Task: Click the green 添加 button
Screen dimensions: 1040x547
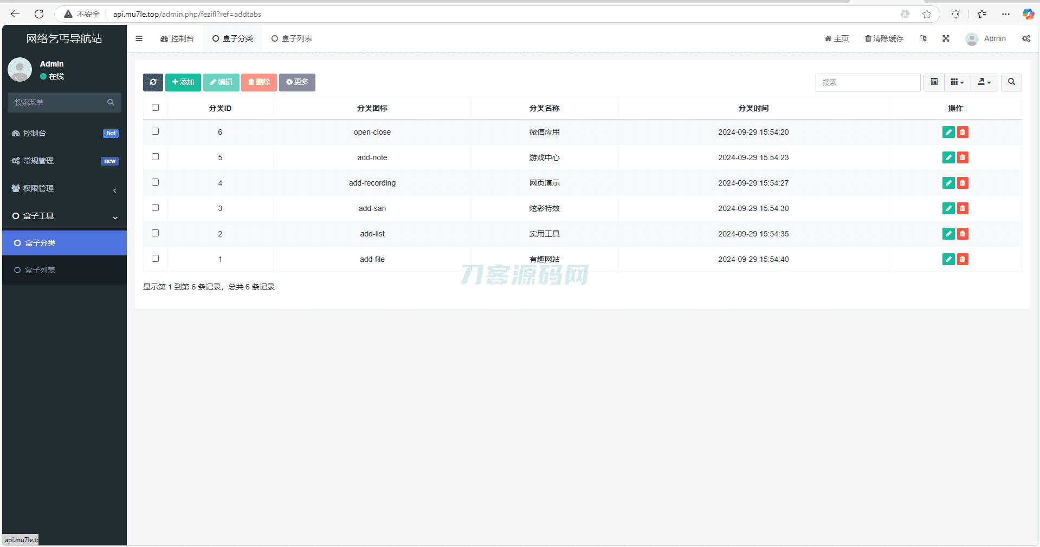Action: point(183,82)
